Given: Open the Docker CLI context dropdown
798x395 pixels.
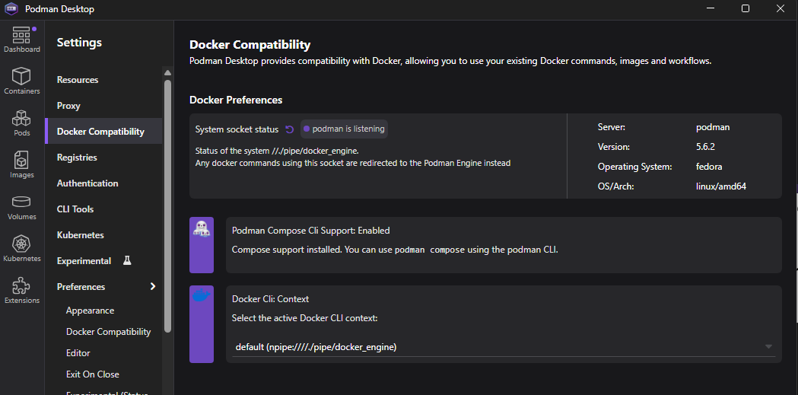Looking at the screenshot, I should (502, 347).
